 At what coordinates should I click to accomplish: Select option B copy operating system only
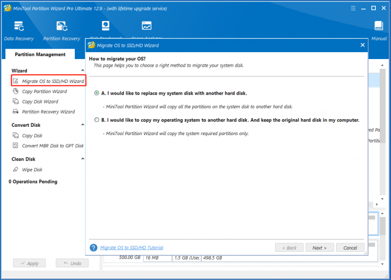coord(96,120)
